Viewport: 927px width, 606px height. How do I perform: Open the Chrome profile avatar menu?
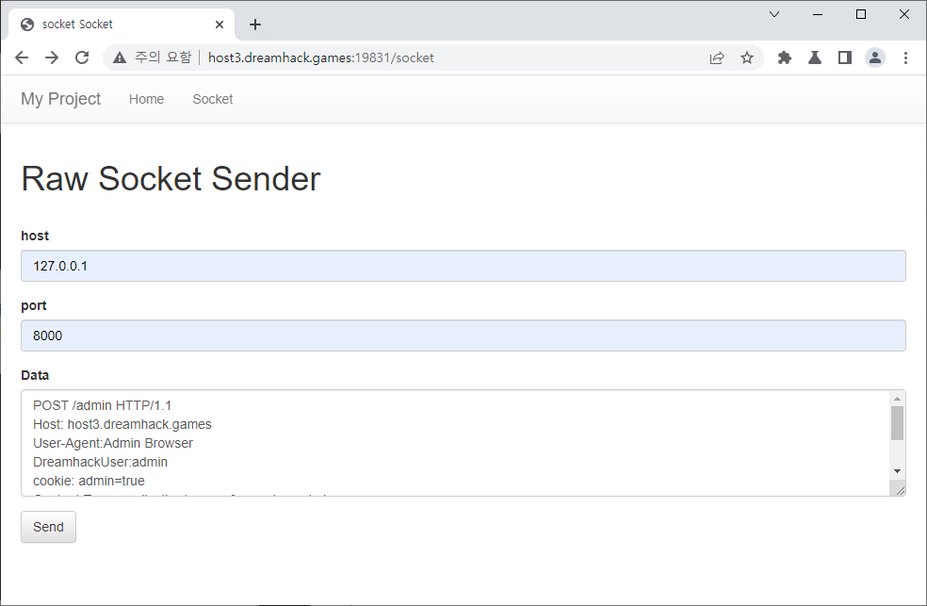(875, 57)
